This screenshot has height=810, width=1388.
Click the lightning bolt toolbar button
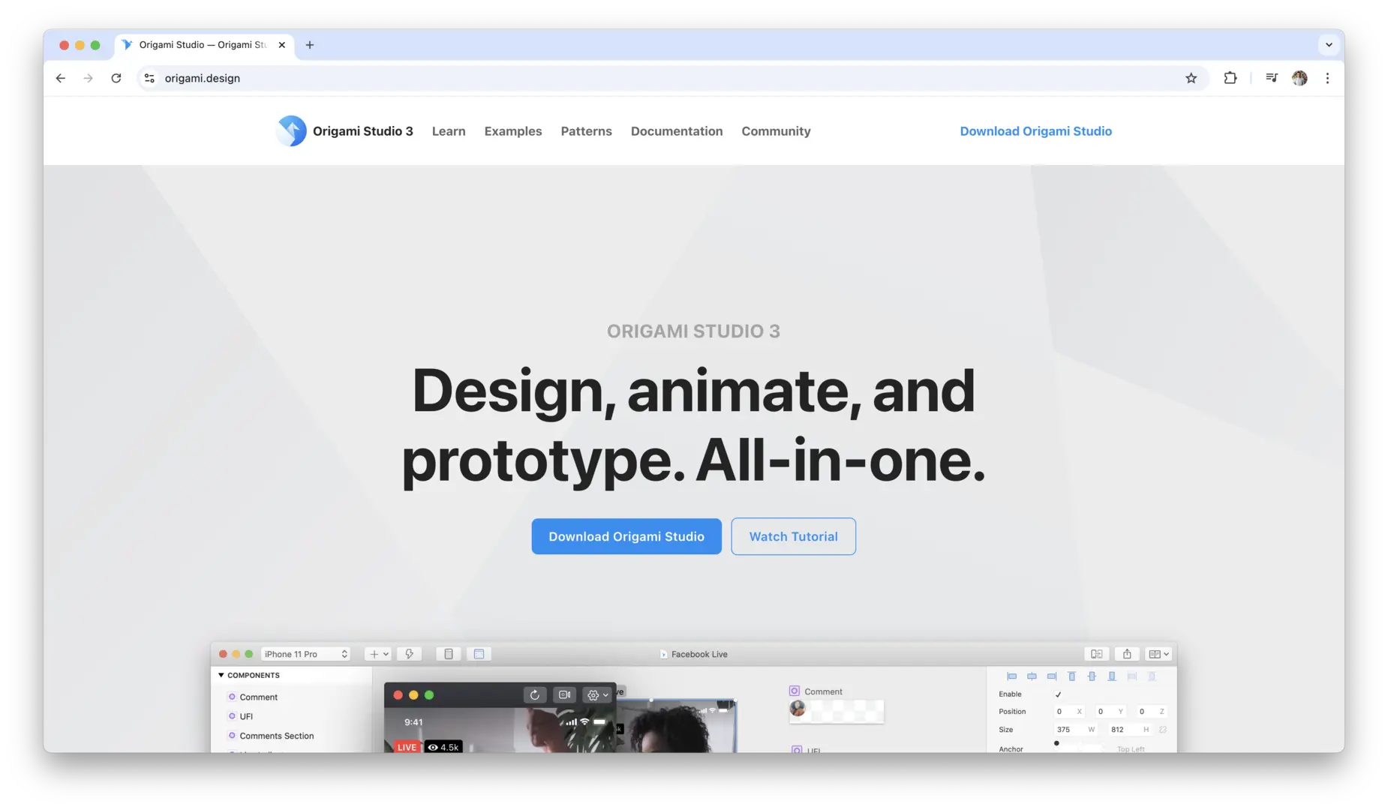click(x=410, y=654)
